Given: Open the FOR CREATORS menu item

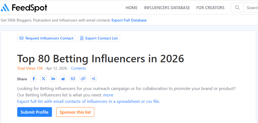Looking at the screenshot, I should 210,8.
